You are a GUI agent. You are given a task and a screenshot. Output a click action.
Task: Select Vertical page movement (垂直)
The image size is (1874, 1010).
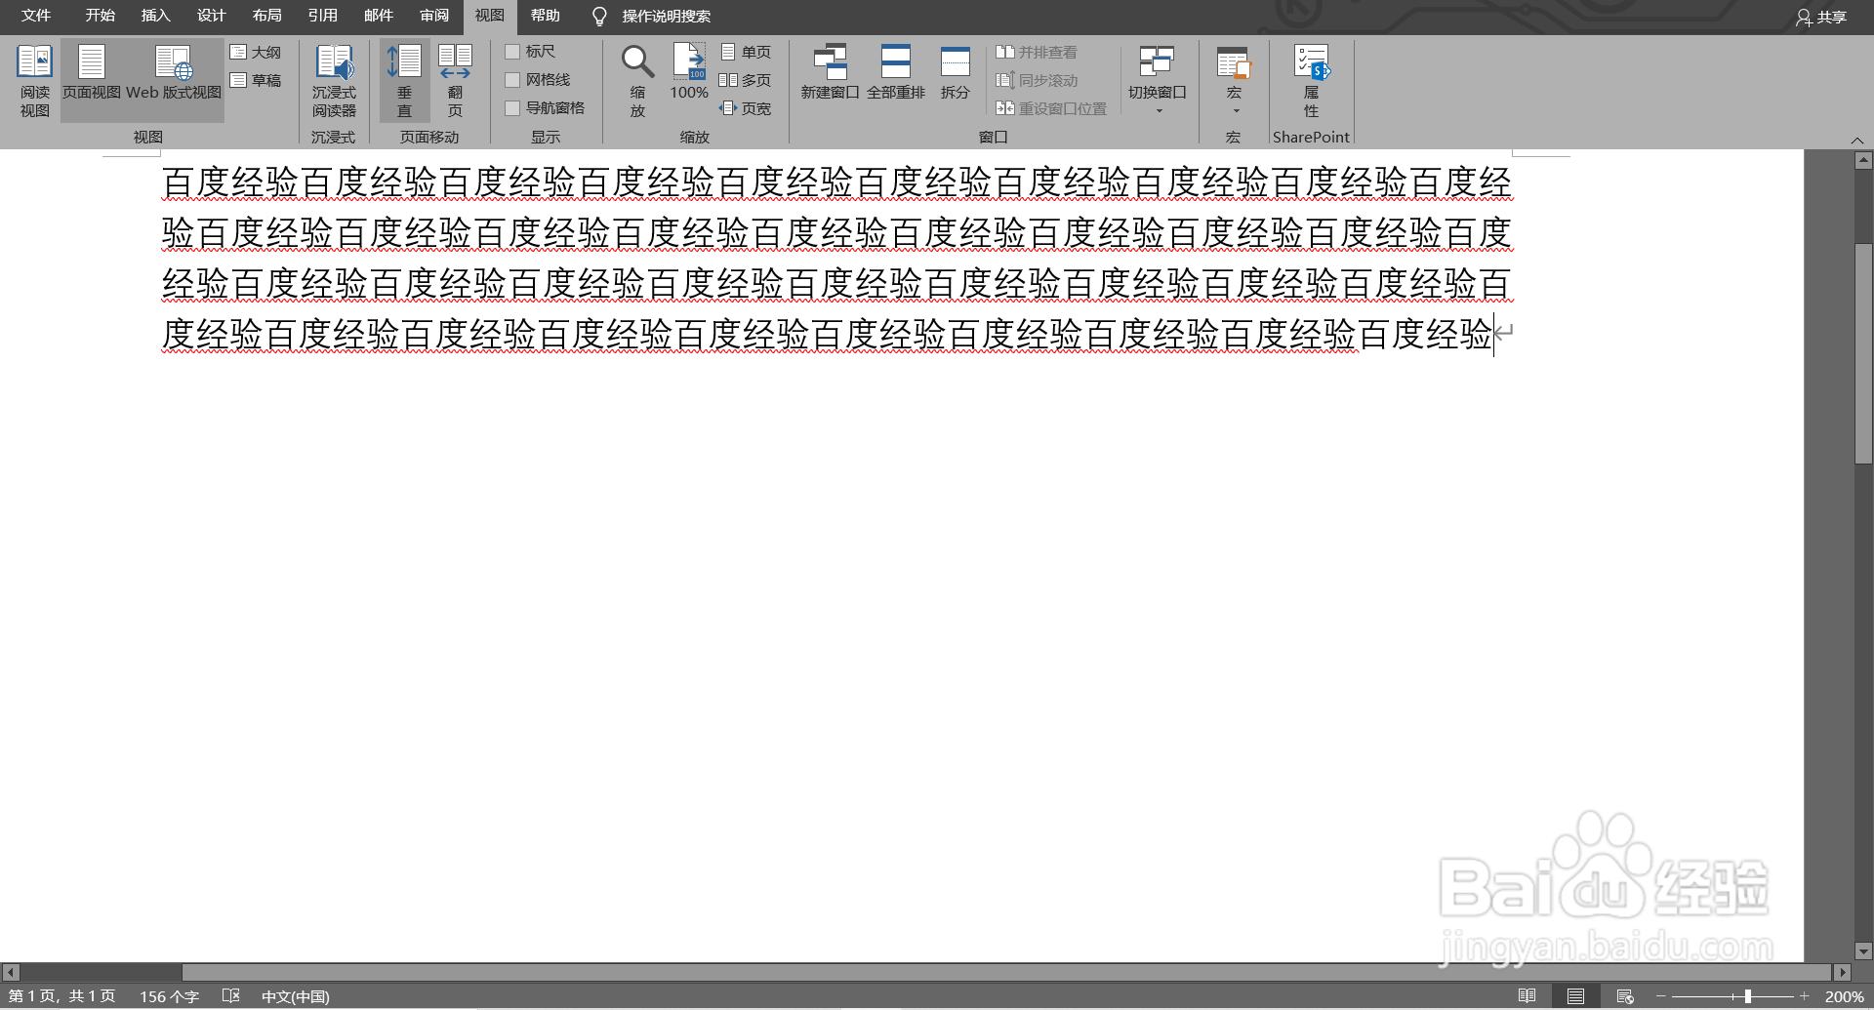pyautogui.click(x=404, y=81)
